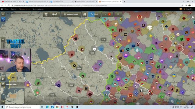Click the 14:00 prime time label
This screenshot has height=109, width=195.
(x=104, y=39)
